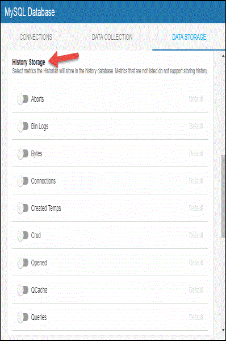Switch on the QCache storage toggle
226x341 pixels.
23,290
